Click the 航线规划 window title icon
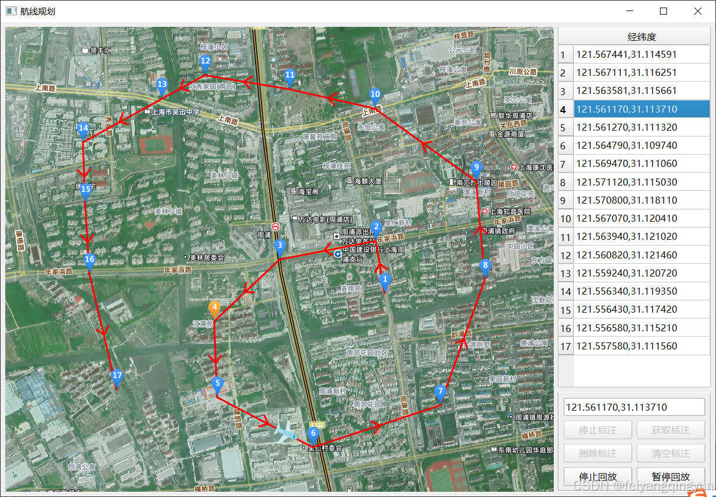 11,11
